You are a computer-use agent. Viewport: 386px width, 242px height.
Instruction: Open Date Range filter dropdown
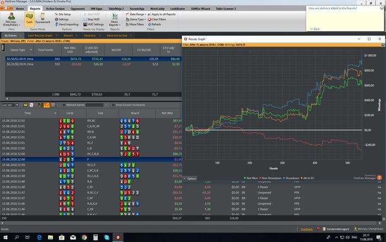pyautogui.click(x=136, y=14)
